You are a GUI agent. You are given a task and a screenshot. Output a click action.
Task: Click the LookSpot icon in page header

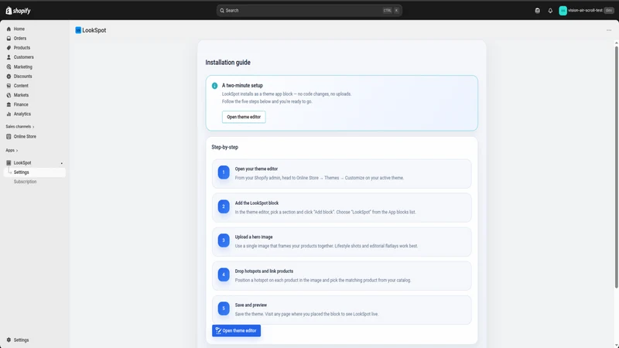pos(78,30)
